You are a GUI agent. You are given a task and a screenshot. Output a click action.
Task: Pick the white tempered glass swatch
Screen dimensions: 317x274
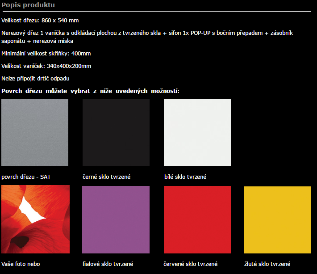click(x=197, y=133)
